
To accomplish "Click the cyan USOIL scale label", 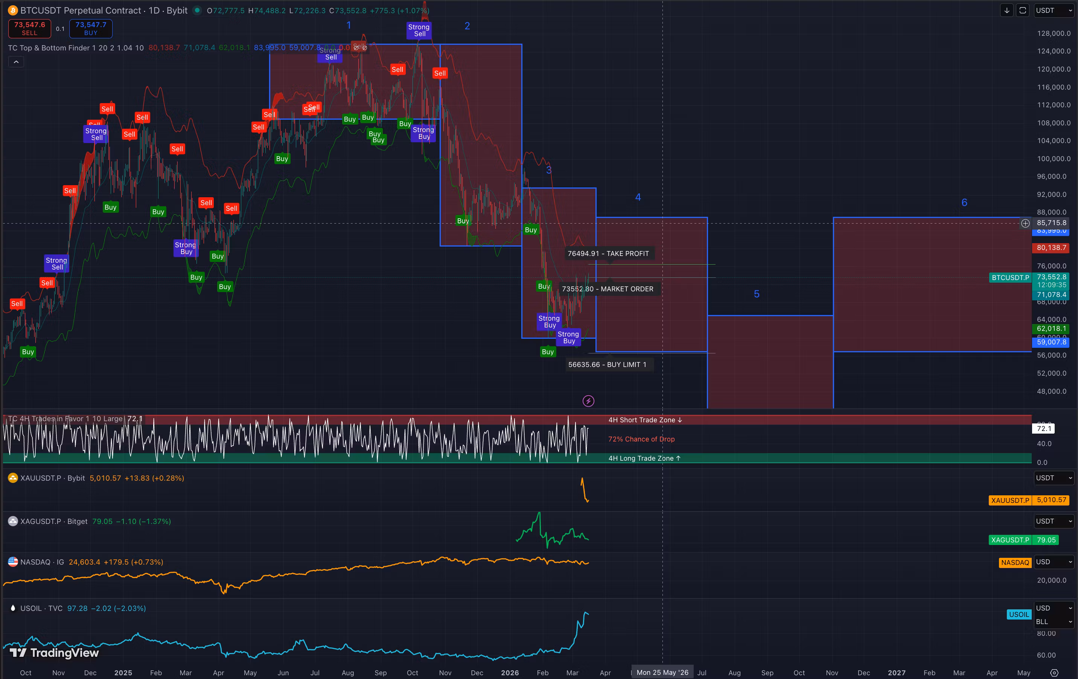I will click(x=1019, y=615).
